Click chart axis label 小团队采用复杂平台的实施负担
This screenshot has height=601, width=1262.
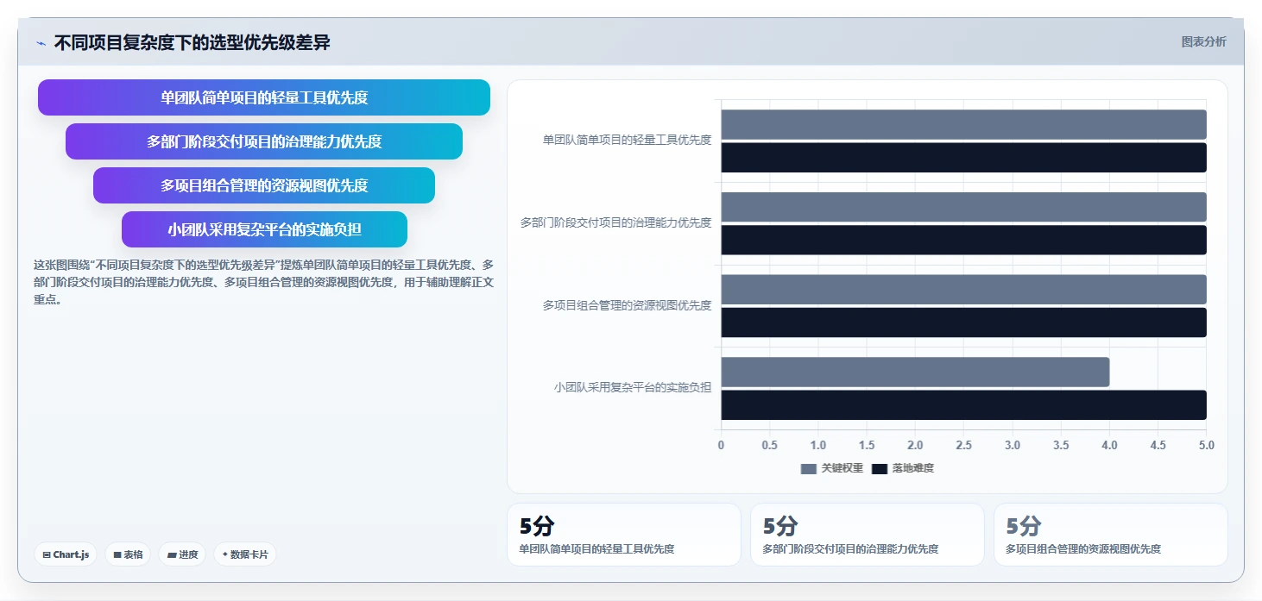pos(633,387)
